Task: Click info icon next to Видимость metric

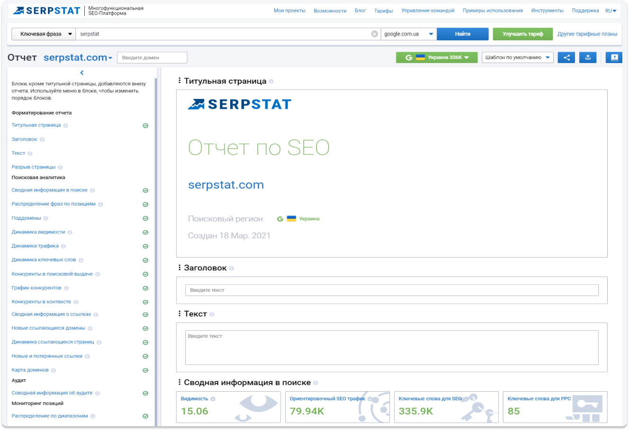Action: point(213,399)
